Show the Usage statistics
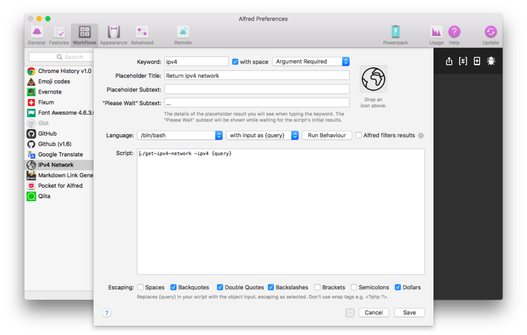Image resolution: width=527 pixels, height=335 pixels. (436, 36)
